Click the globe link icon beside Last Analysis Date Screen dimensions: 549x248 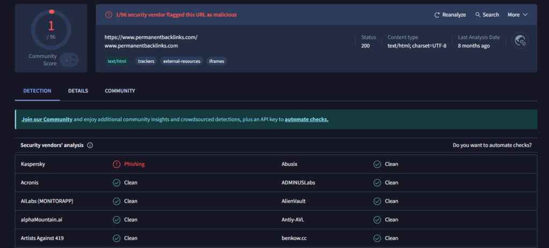520,41
